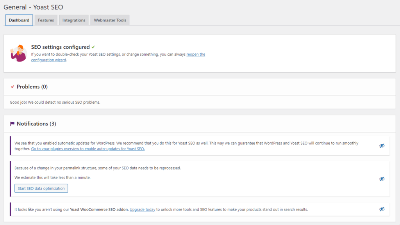Click the purple bar on the first notification
This screenshot has width=400, height=225.
tap(9, 145)
